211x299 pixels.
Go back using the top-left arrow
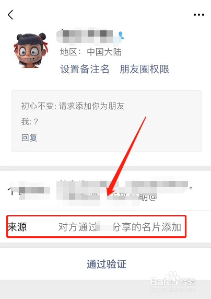10,15
